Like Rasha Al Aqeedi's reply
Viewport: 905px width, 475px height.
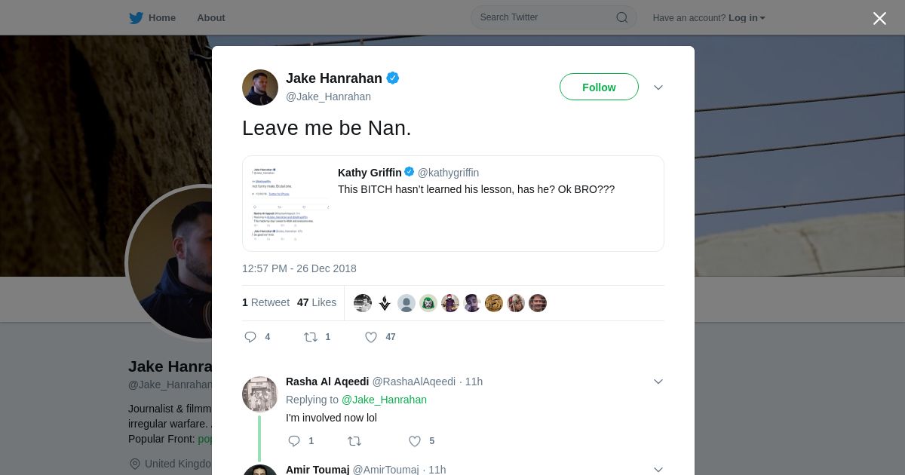tap(415, 441)
